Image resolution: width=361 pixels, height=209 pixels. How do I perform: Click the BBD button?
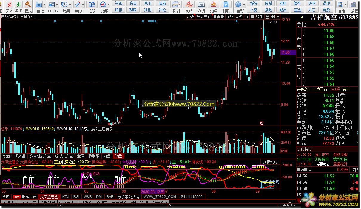point(133,10)
